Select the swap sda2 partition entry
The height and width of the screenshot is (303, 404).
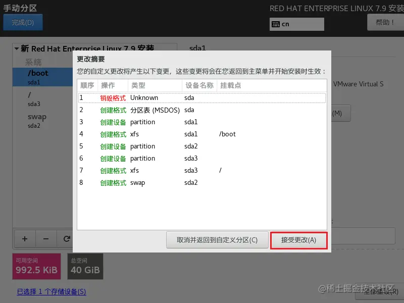click(x=43, y=121)
